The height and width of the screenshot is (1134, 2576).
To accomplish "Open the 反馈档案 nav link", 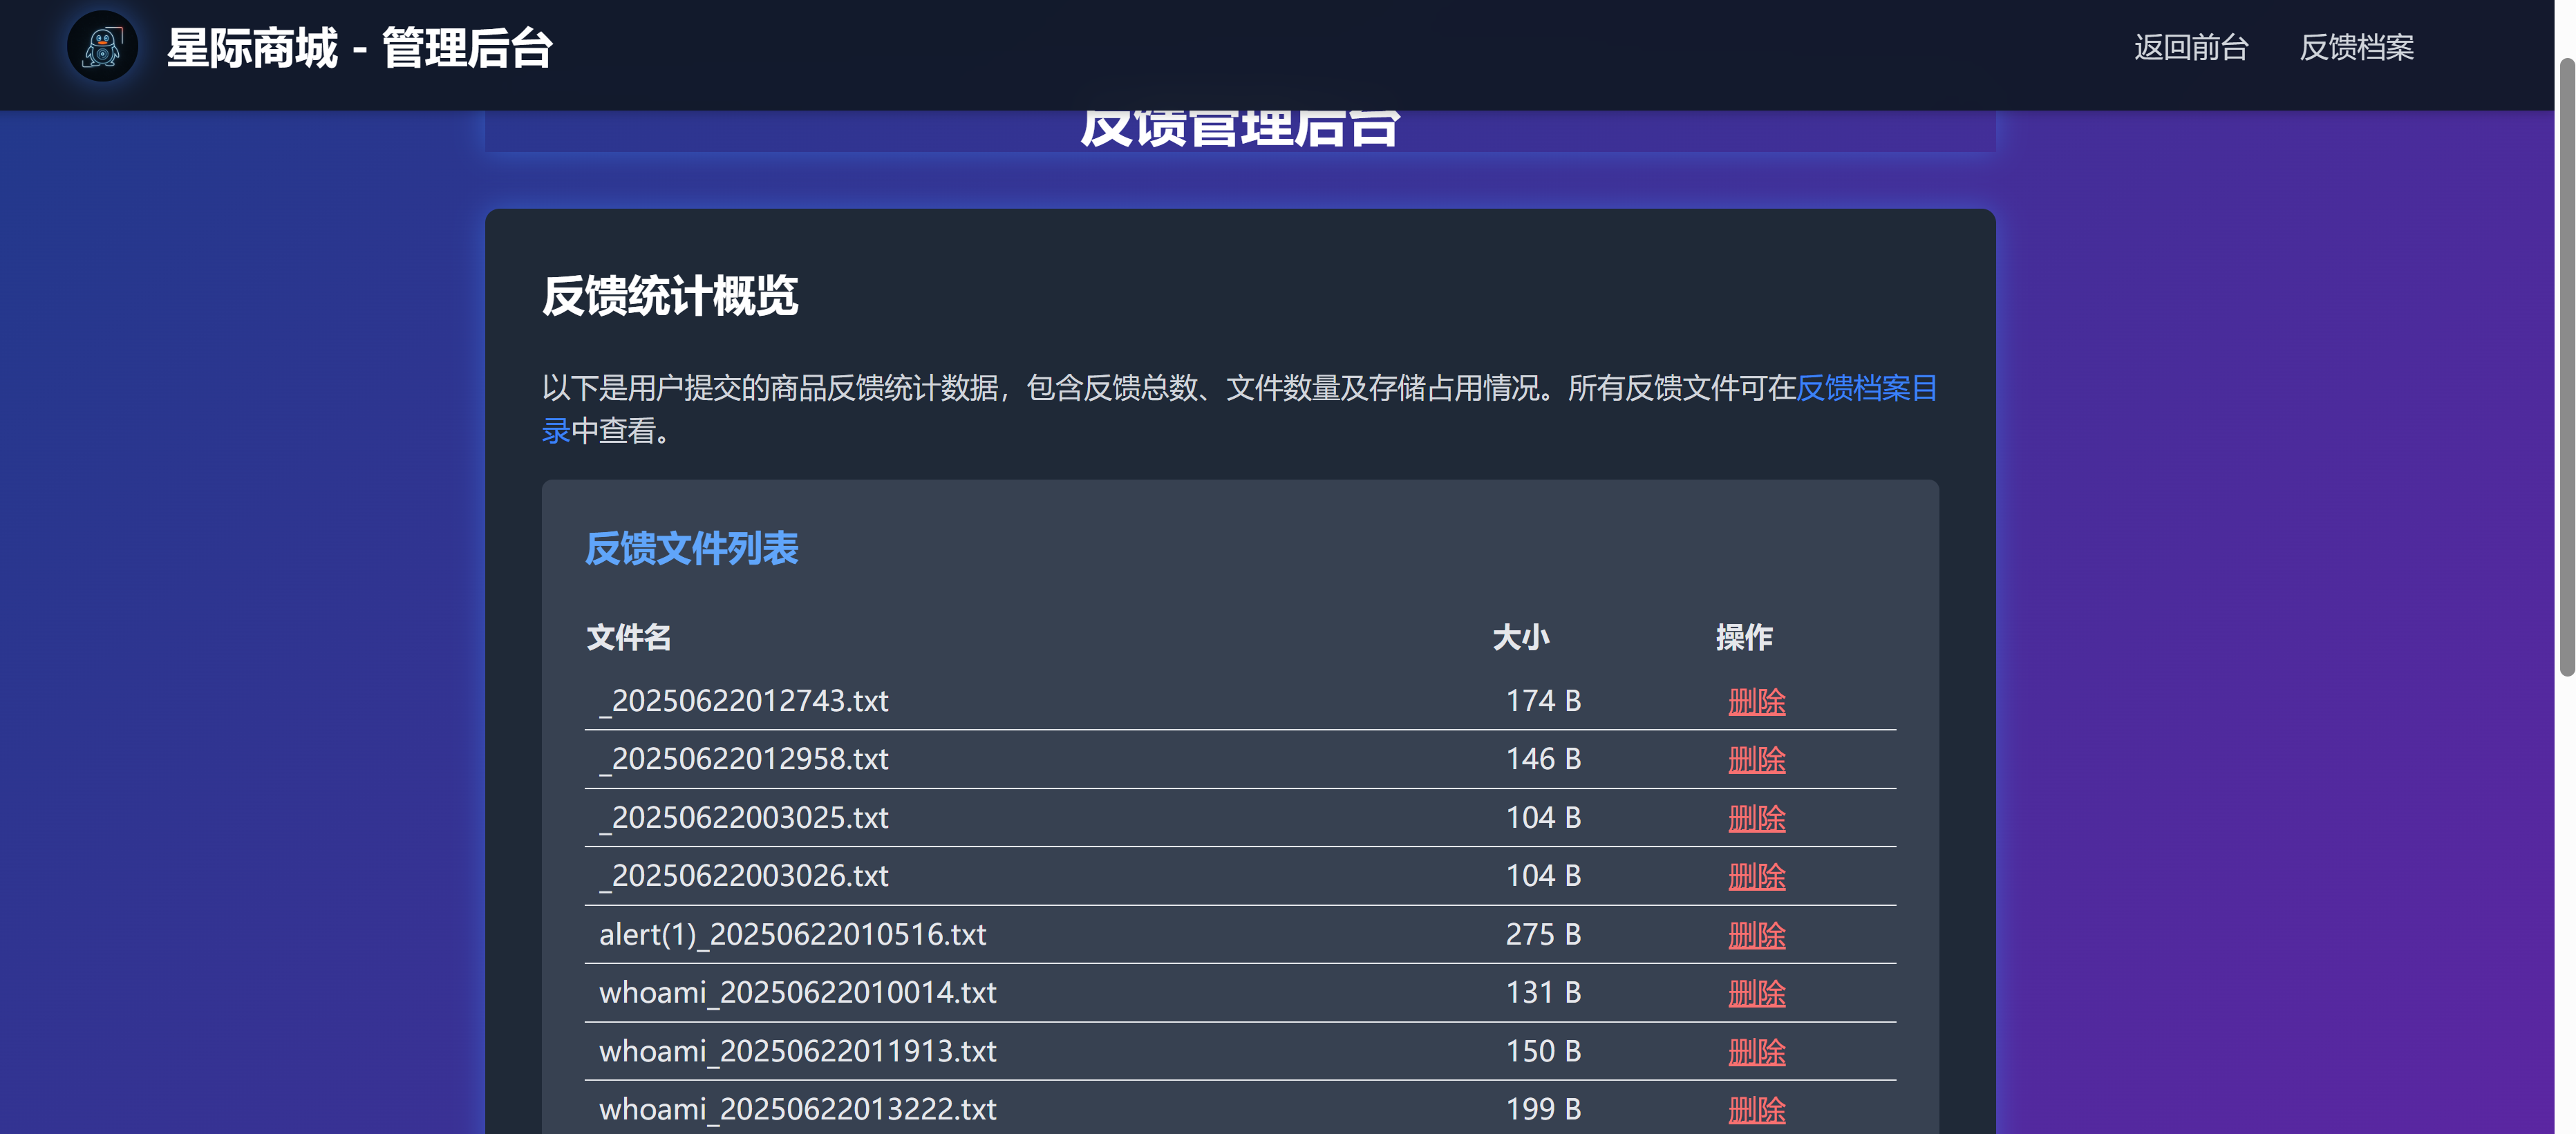I will pyautogui.click(x=2356, y=47).
